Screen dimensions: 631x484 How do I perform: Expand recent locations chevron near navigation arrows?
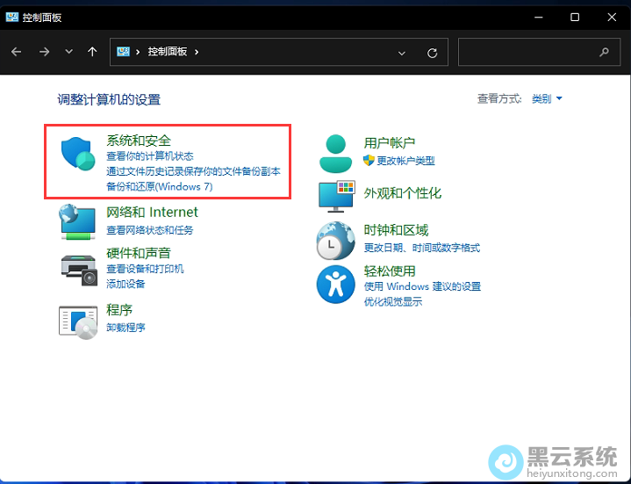tap(69, 52)
